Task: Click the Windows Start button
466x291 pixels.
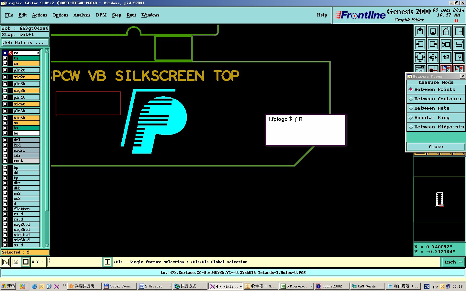Action: pyautogui.click(x=8, y=286)
